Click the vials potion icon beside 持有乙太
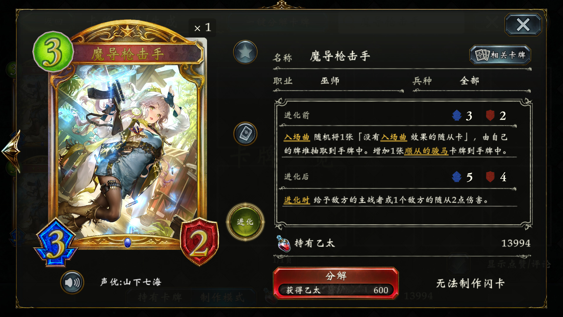The height and width of the screenshot is (317, 563). [284, 244]
